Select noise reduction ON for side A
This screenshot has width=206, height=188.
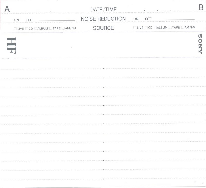(16, 20)
